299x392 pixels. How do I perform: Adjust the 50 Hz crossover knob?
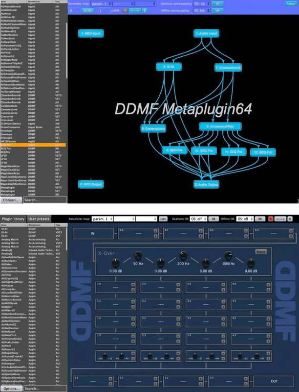pos(138,255)
